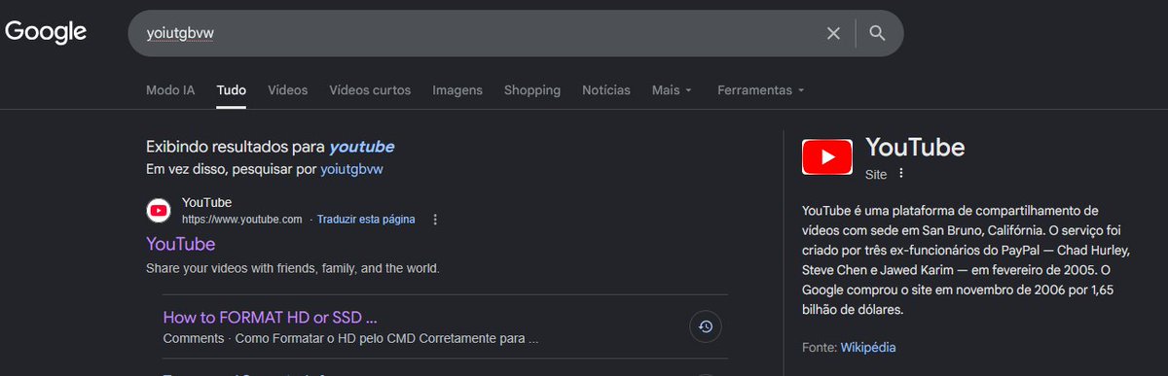This screenshot has width=1168, height=376.
Task: Open the Wikipédia source link
Action: click(868, 347)
